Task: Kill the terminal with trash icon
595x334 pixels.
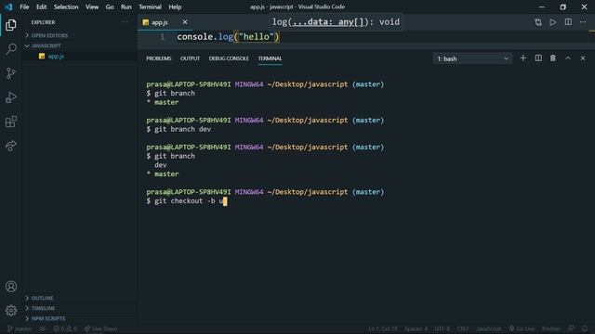Action: pos(553,58)
